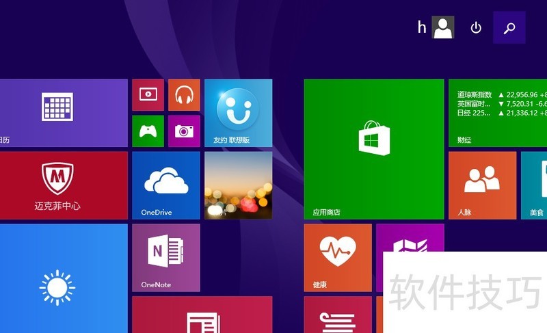547x333 pixels.
Task: Click the 道琼斯指数 stock row
Action: (x=502, y=94)
